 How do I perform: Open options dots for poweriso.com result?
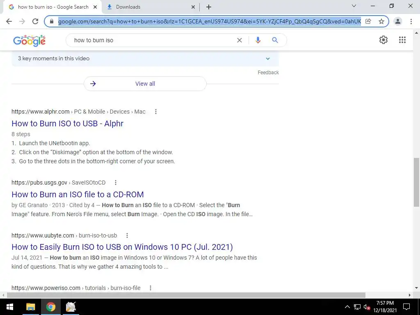150,288
